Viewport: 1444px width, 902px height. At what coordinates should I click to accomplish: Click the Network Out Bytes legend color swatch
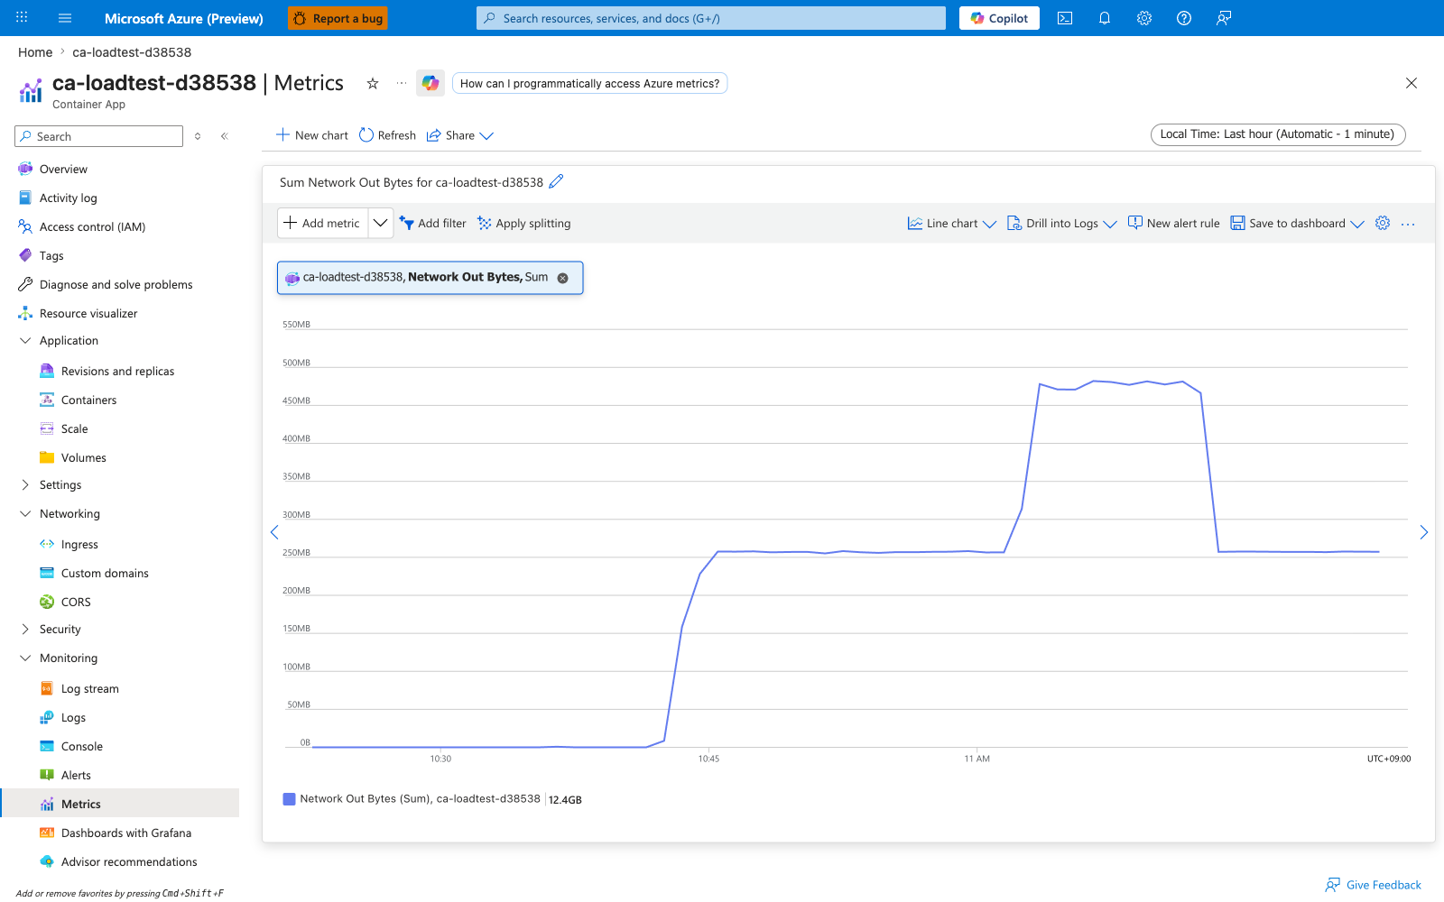[290, 799]
